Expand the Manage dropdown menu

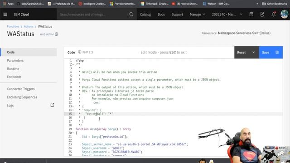pos(198,14)
